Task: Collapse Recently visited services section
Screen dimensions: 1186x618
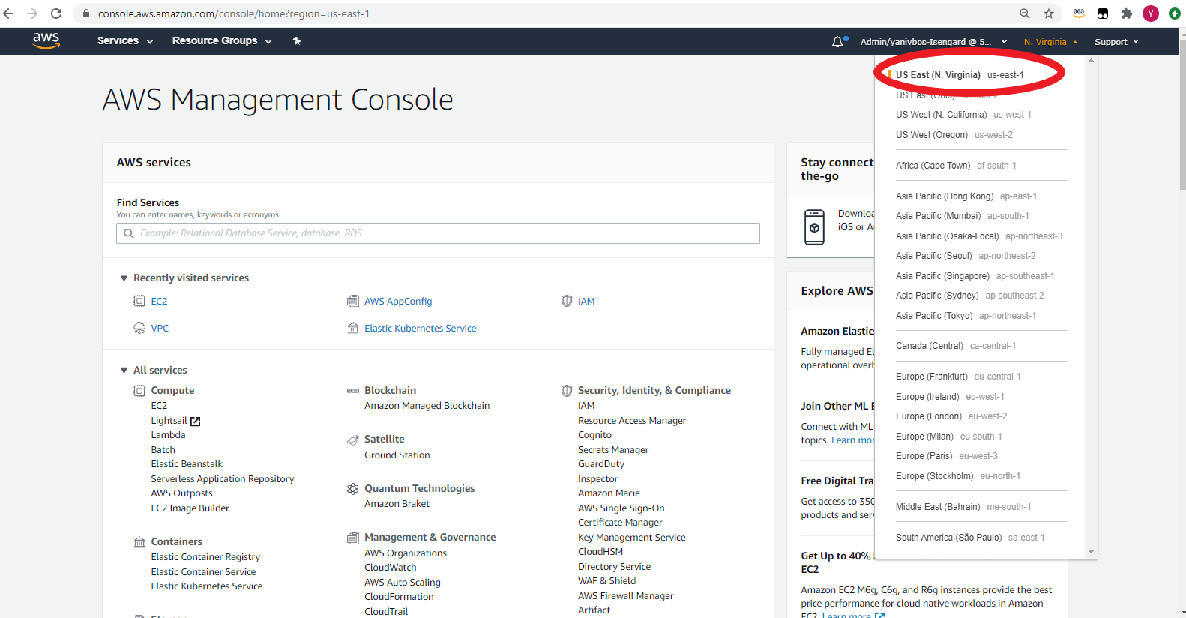Action: tap(124, 278)
